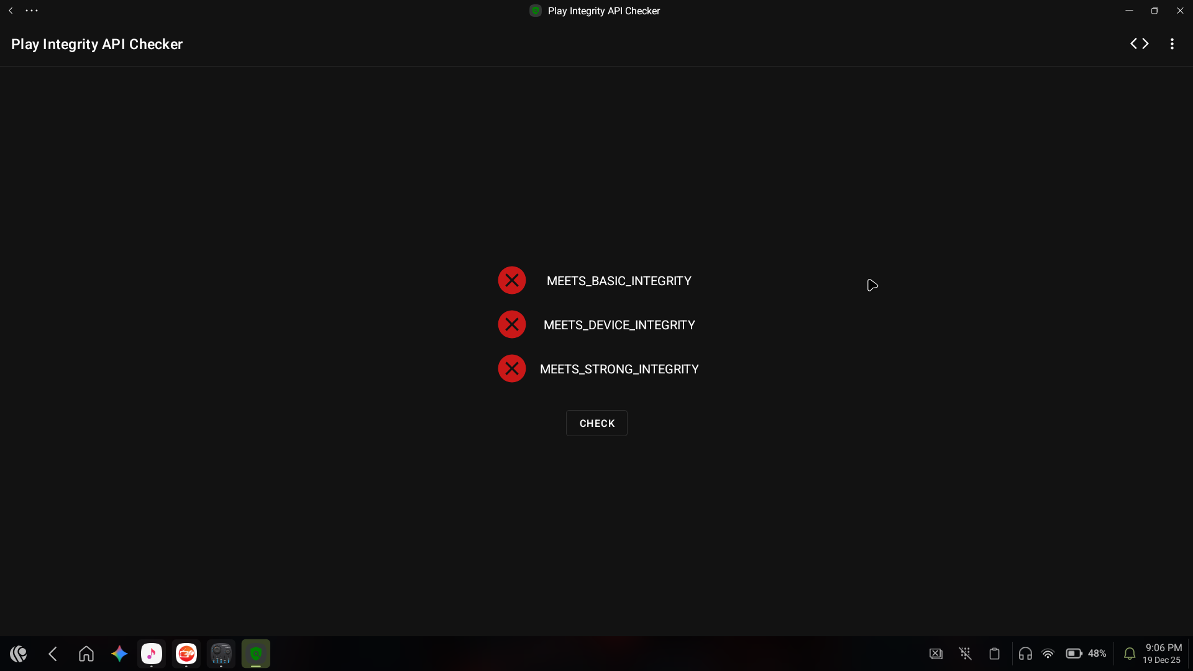1193x671 pixels.
Task: Go to home via taskbar icon
Action: tap(86, 654)
